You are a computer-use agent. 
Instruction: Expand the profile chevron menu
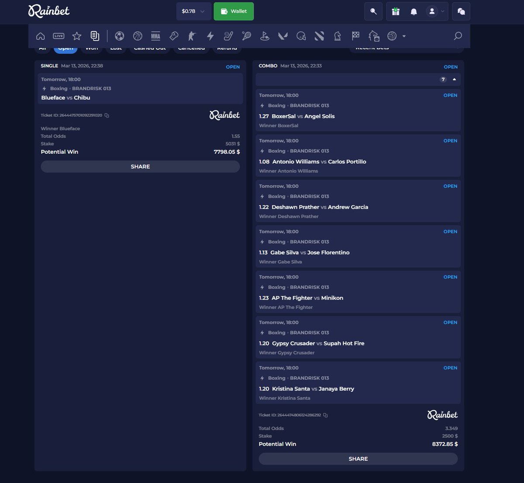click(442, 11)
